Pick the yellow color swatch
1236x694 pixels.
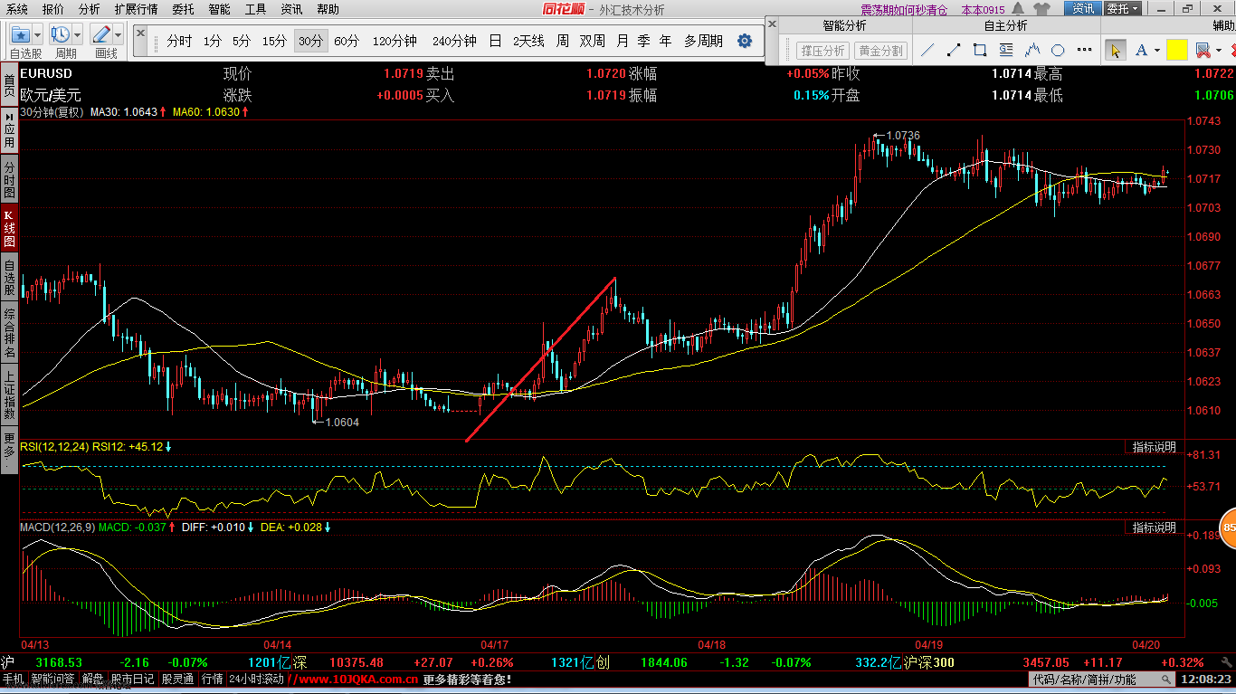point(1176,51)
